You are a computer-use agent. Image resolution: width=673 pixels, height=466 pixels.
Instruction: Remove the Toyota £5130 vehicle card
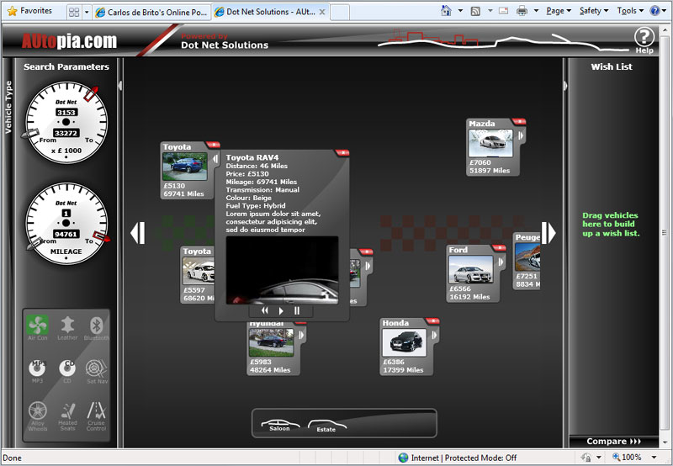tap(213, 145)
